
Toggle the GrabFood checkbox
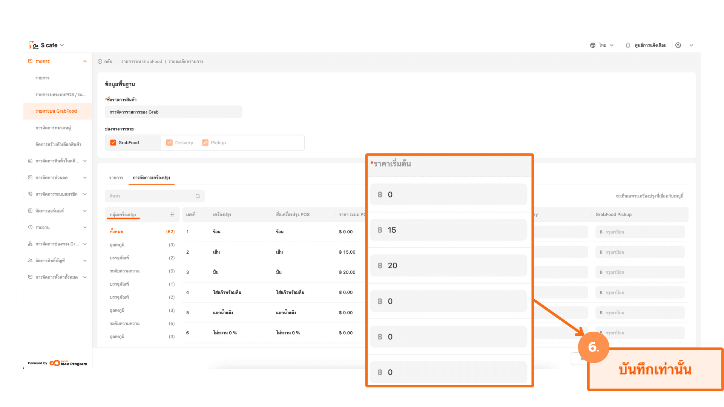point(113,142)
